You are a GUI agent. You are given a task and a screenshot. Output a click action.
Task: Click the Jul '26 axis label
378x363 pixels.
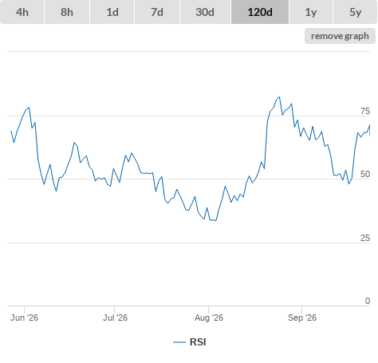tap(115, 318)
